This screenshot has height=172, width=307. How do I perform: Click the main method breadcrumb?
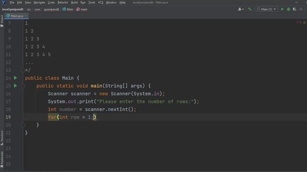(x=82, y=10)
